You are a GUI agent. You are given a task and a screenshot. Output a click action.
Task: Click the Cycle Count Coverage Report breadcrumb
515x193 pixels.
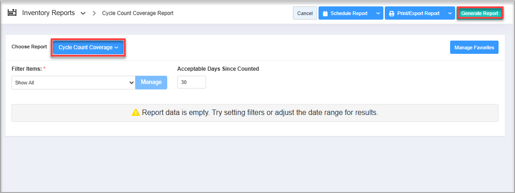(138, 13)
